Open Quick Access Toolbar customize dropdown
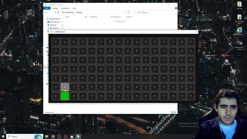This screenshot has width=247, height=139. (x=55, y=5)
